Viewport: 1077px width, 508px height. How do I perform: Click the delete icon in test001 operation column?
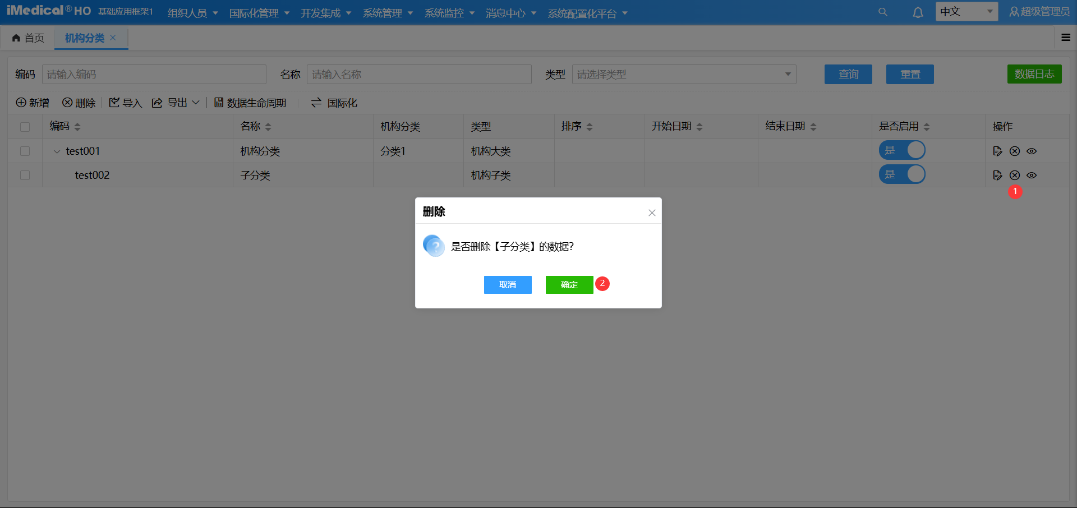(x=1014, y=151)
